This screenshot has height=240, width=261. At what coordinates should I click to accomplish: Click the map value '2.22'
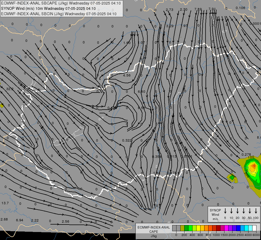coord(35,220)
